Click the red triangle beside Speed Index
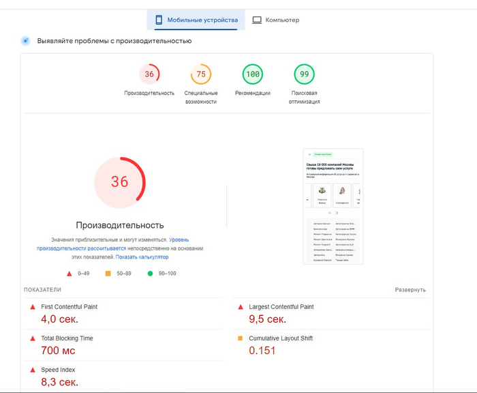This screenshot has height=393, width=477. [x=32, y=370]
